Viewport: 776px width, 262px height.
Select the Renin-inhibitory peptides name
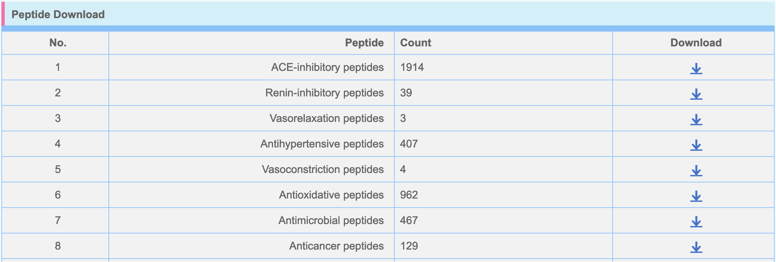pos(325,93)
